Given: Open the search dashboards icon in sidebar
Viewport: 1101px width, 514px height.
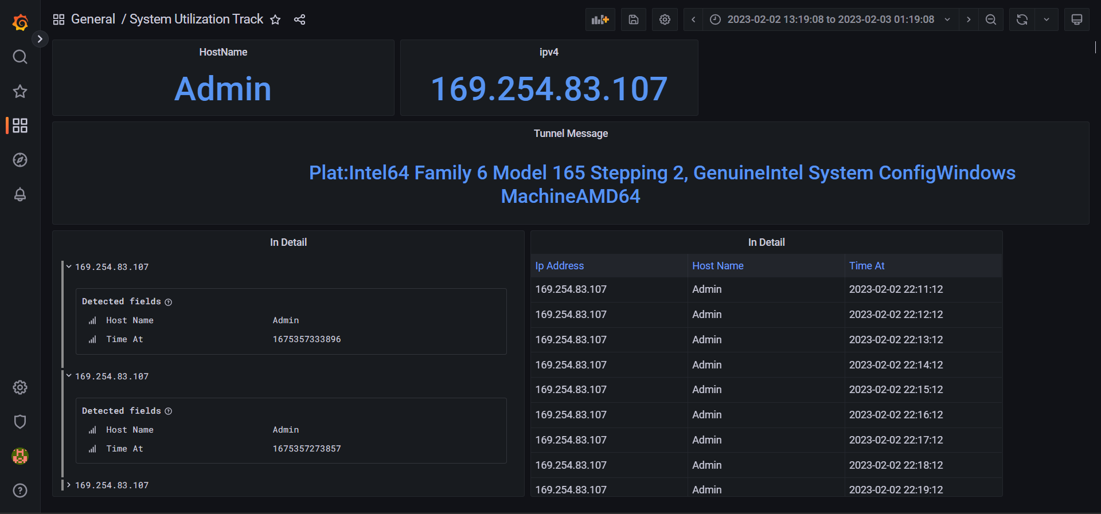Looking at the screenshot, I should click(20, 57).
